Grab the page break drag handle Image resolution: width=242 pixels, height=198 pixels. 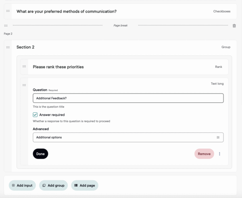point(6,26)
